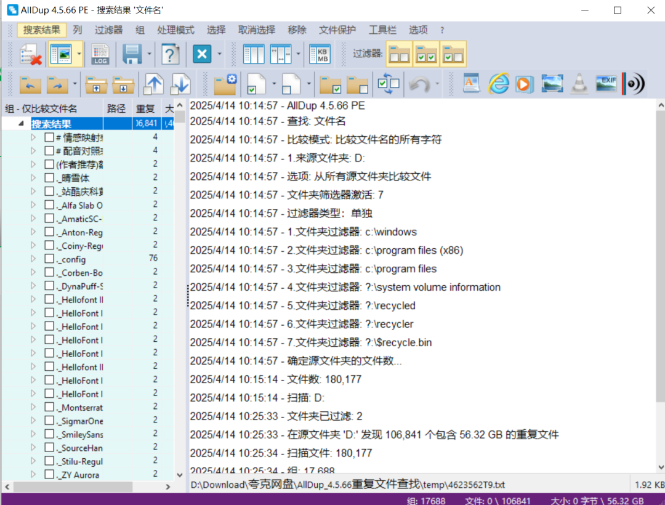Click the EXIF information icon

click(x=606, y=84)
